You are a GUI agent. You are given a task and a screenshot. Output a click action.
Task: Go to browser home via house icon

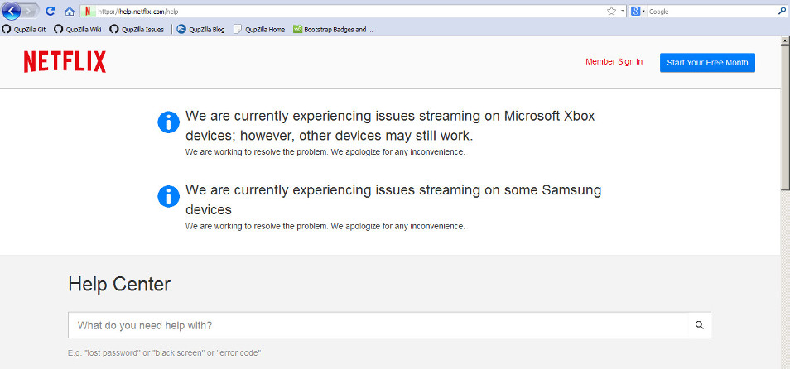[x=70, y=12]
